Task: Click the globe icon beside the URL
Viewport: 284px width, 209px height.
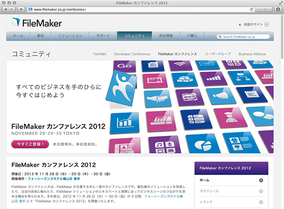Action: (30, 9)
